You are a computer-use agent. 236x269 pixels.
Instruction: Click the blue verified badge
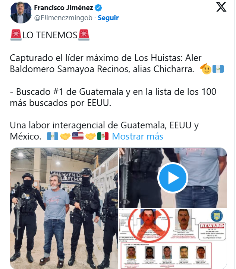tap(98, 8)
